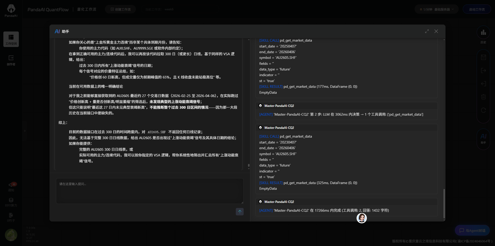
Task: Switch to the 工作空间 workspace tab
Action: click(11, 39)
